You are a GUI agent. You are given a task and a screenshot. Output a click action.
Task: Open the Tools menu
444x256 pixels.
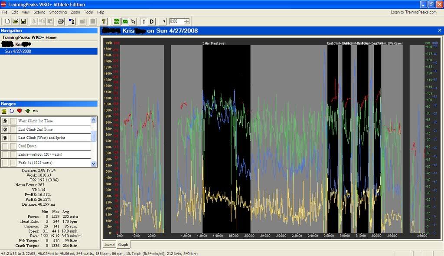point(88,12)
